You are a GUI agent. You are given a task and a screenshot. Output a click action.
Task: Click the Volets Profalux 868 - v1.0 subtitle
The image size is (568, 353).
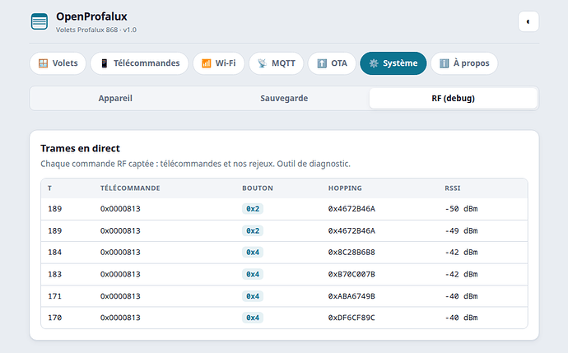(96, 30)
